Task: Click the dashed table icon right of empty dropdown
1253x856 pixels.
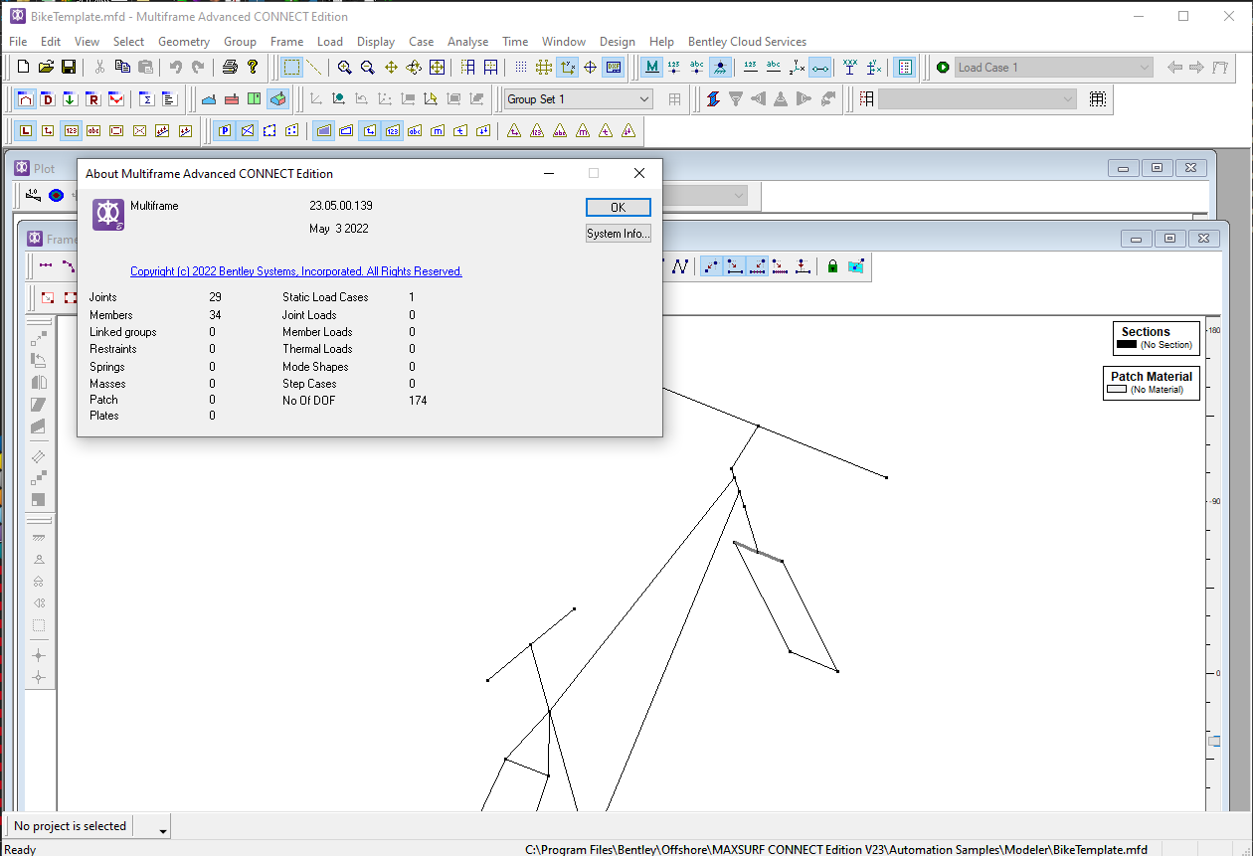Action: coord(1098,99)
